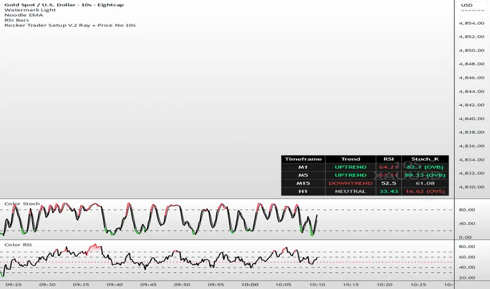Click the 4,848.00 price scale label

coord(472,64)
